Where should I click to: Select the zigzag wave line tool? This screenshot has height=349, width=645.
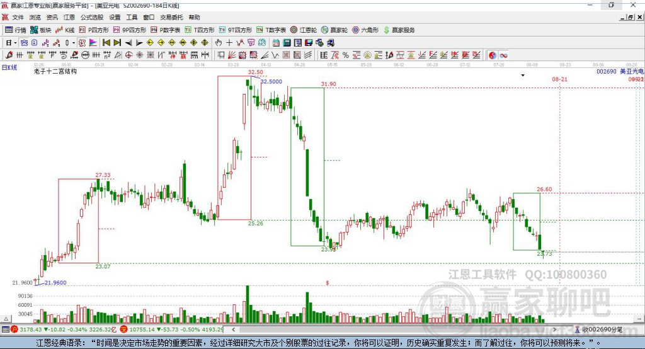pyautogui.click(x=275, y=55)
